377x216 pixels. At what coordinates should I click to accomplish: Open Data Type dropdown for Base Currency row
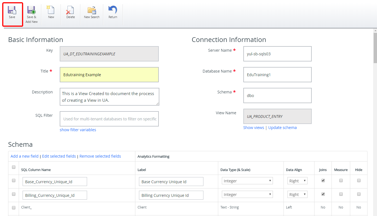(247, 181)
